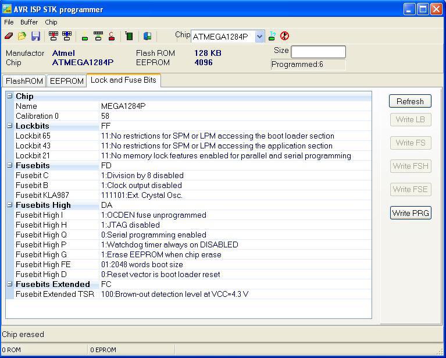Click the EEPROM size value '4096'

click(204, 62)
